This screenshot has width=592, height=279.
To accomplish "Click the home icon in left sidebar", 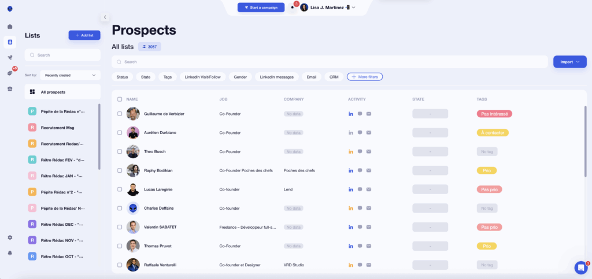I will point(10,27).
